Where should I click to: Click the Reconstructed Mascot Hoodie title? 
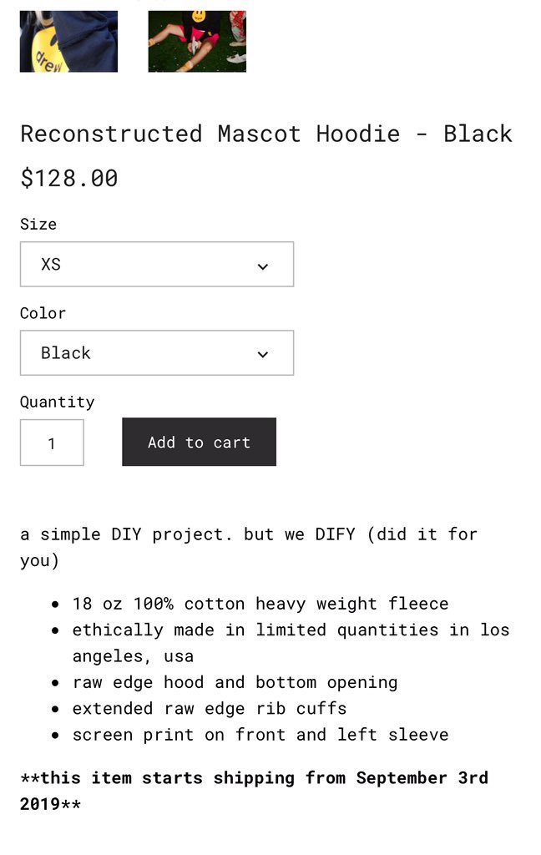click(266, 134)
